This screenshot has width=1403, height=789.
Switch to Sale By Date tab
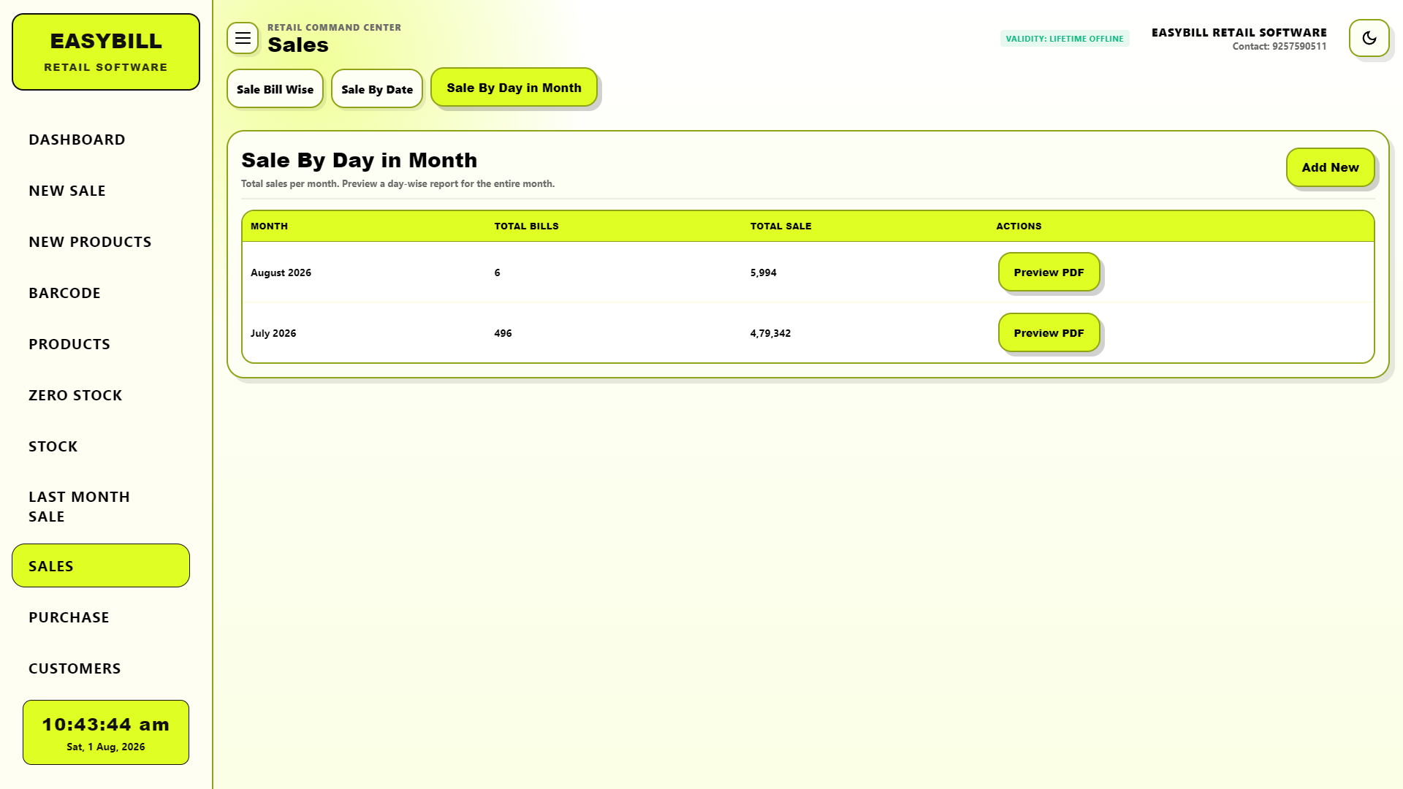[x=377, y=89]
